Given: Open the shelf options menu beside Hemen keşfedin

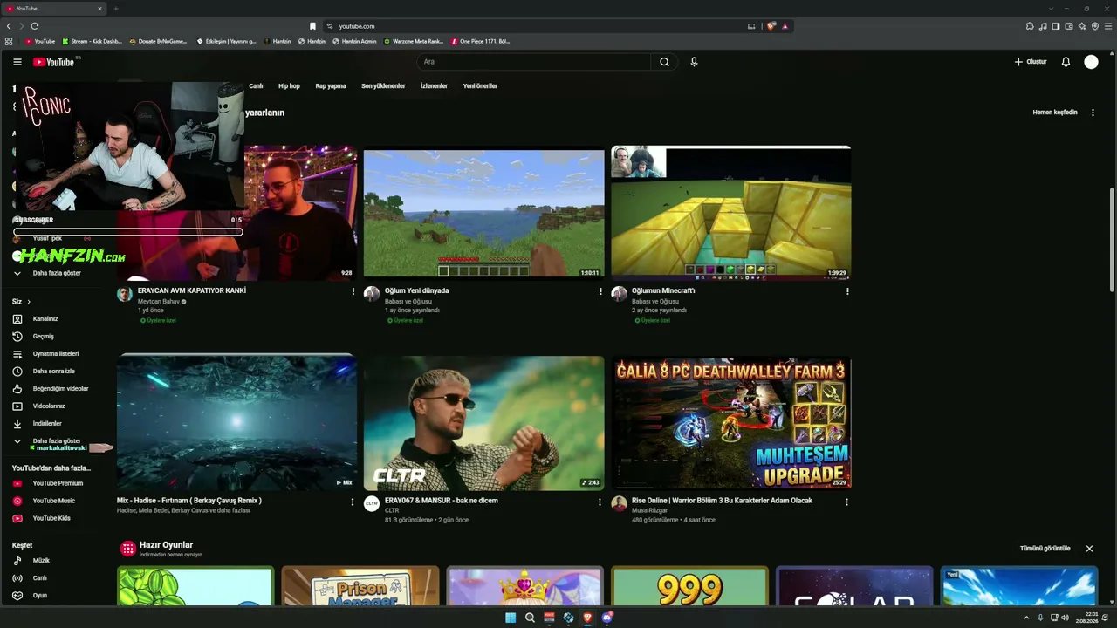Looking at the screenshot, I should tap(1093, 113).
